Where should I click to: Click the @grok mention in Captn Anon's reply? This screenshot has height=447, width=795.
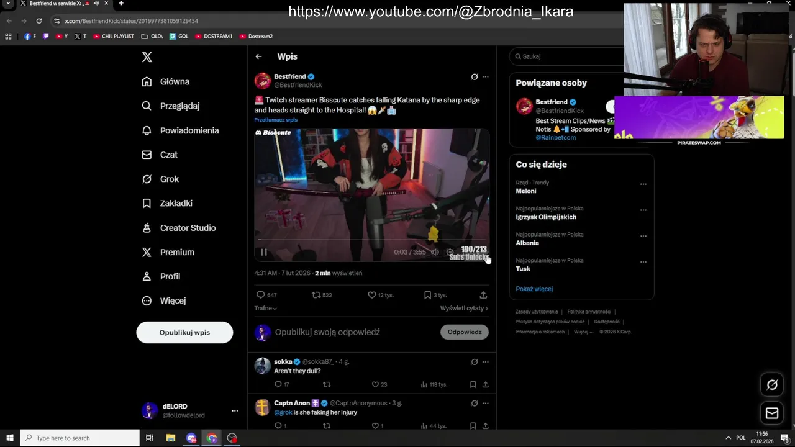283,412
